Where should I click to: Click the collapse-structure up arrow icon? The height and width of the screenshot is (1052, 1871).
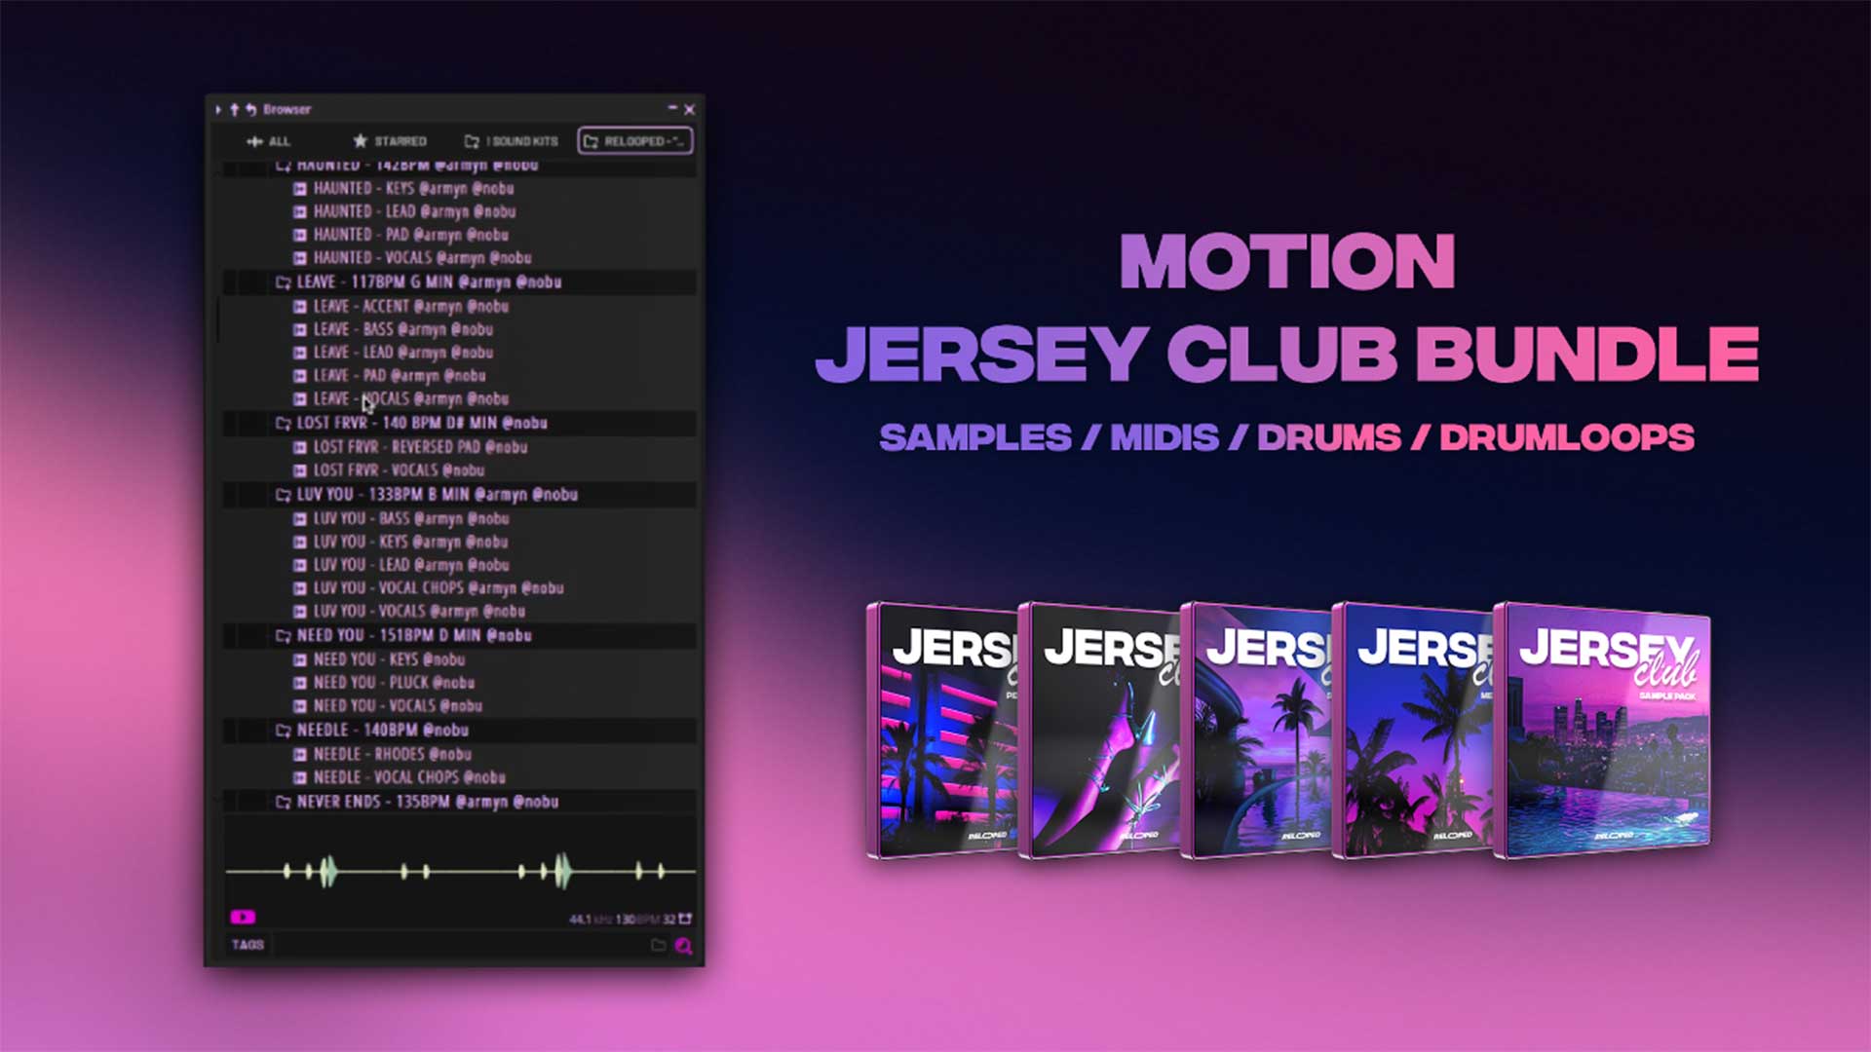pos(234,110)
